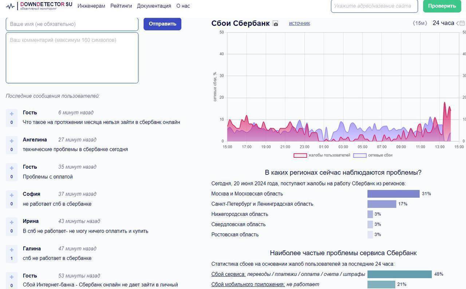Viewport: 466px width, 289px height.
Task: Open the Рейтинги menu item
Action: [121, 6]
